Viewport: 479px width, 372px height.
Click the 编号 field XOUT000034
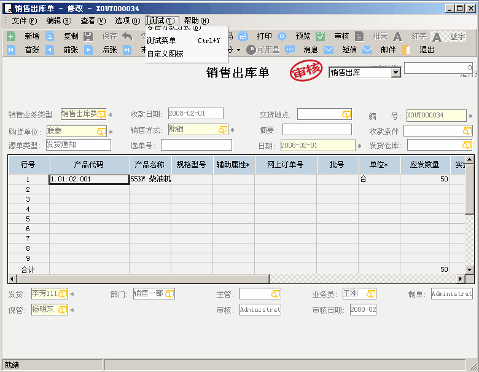(x=436, y=116)
